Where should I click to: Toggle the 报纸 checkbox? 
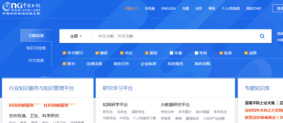pos(146,53)
